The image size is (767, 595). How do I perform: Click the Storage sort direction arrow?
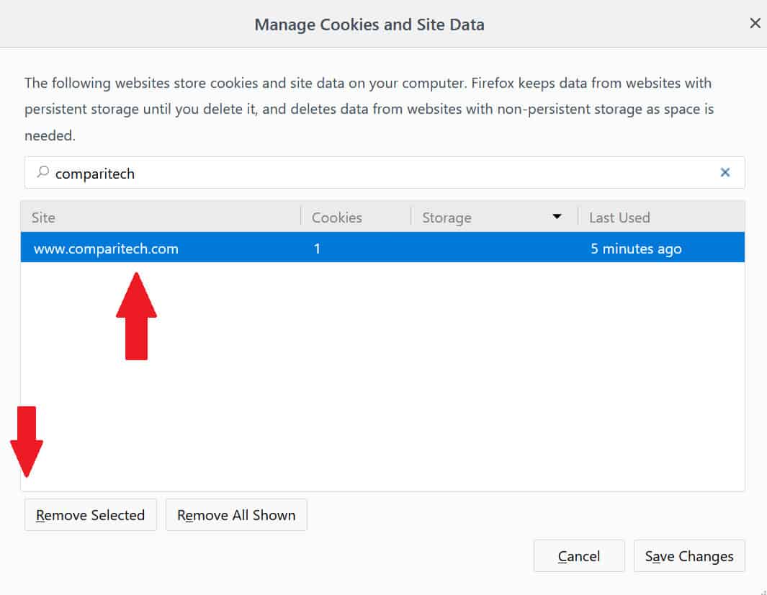(557, 216)
